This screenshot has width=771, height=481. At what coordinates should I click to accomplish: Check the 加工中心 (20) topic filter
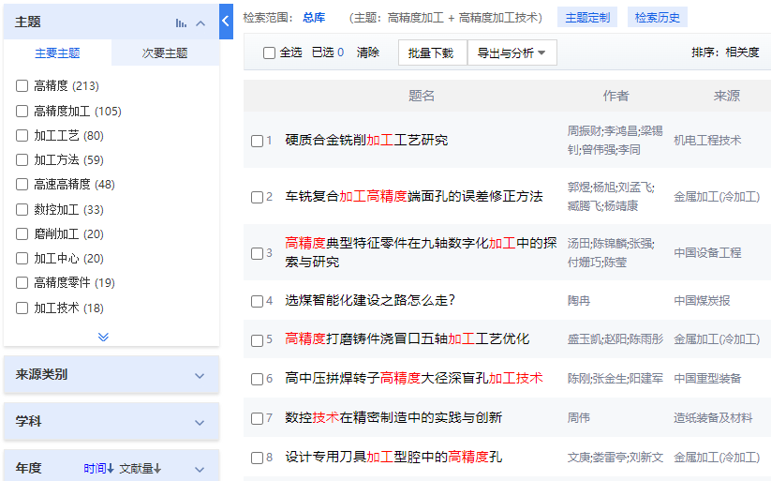[22, 259]
